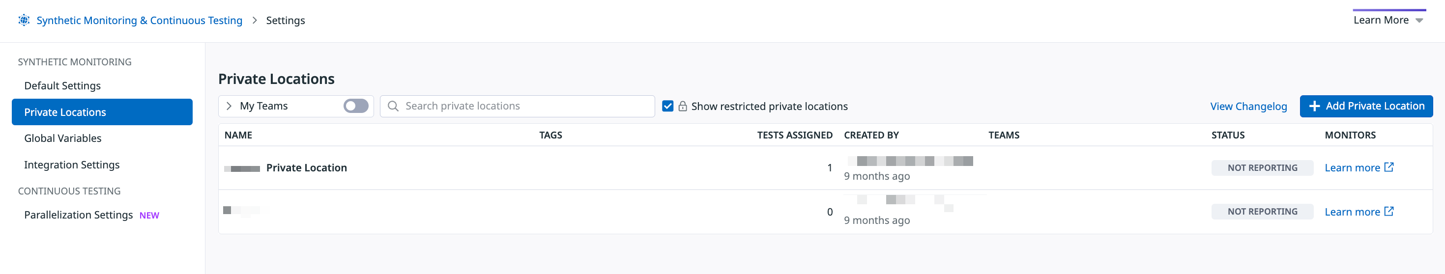
Task: Click the plus icon on Add Private Location
Action: tap(1314, 106)
